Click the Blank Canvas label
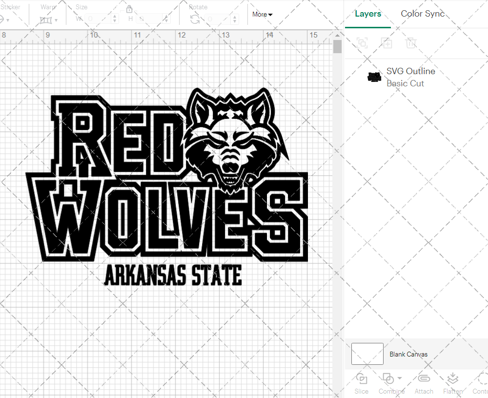The width and height of the screenshot is (488, 398). [x=408, y=354]
